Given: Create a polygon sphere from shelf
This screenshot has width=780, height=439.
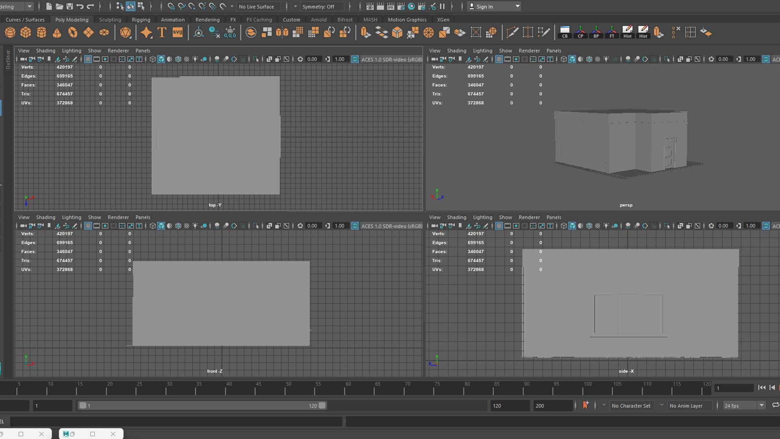Looking at the screenshot, I should (x=10, y=33).
